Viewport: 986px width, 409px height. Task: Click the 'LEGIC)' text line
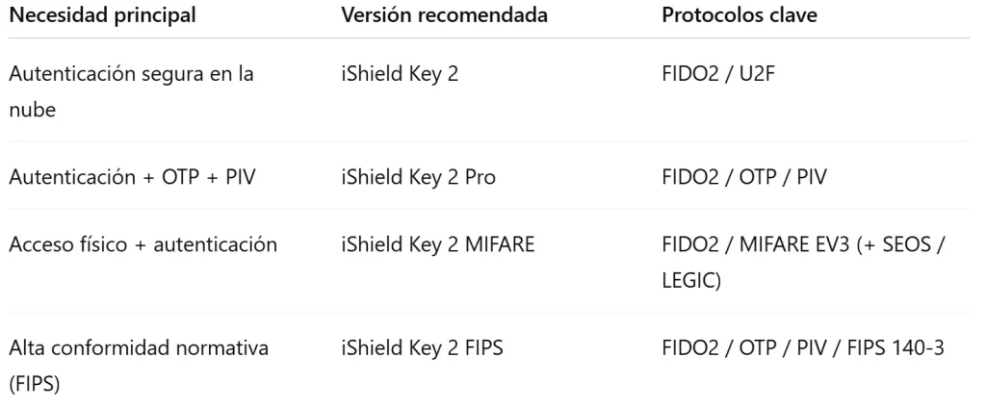[x=691, y=281]
